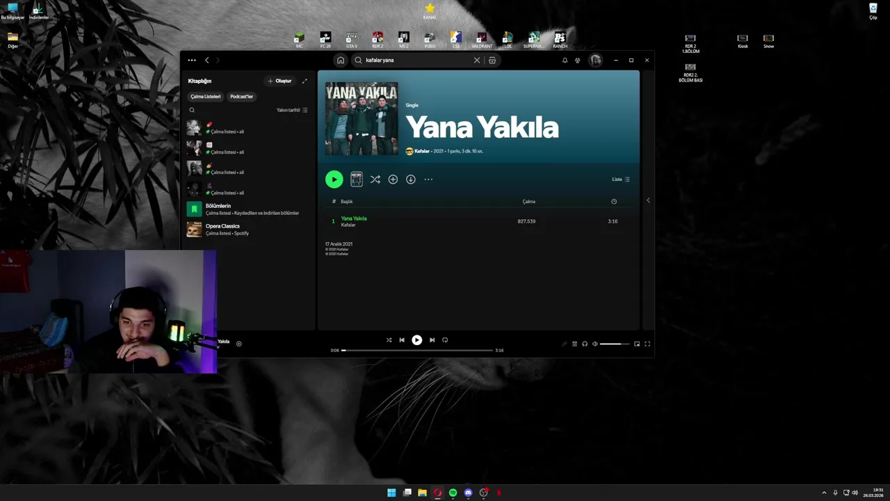
Task: Select the 'Yana Yakıla' track title
Action: (x=354, y=218)
